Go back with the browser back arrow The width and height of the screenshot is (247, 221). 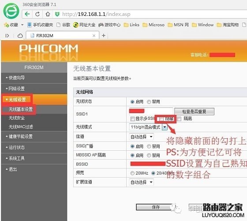pos(27,14)
